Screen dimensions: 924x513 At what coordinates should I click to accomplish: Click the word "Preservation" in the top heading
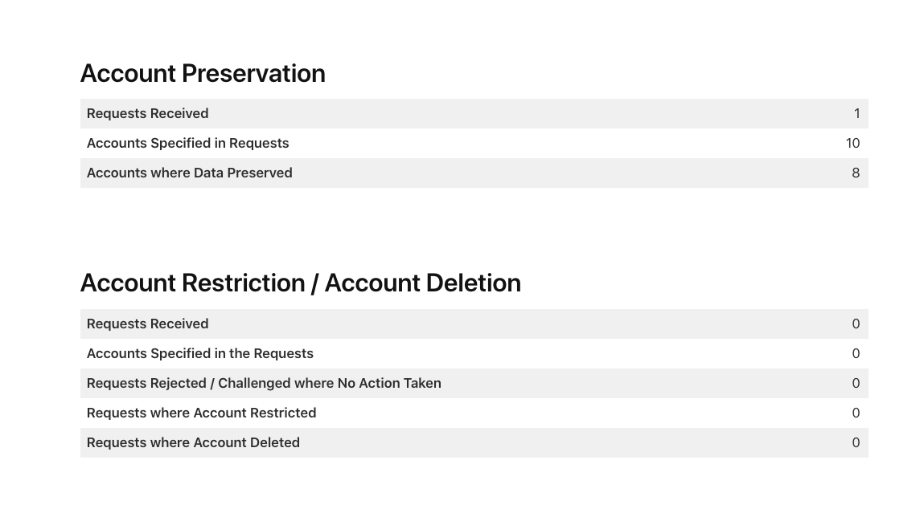pyautogui.click(x=253, y=73)
